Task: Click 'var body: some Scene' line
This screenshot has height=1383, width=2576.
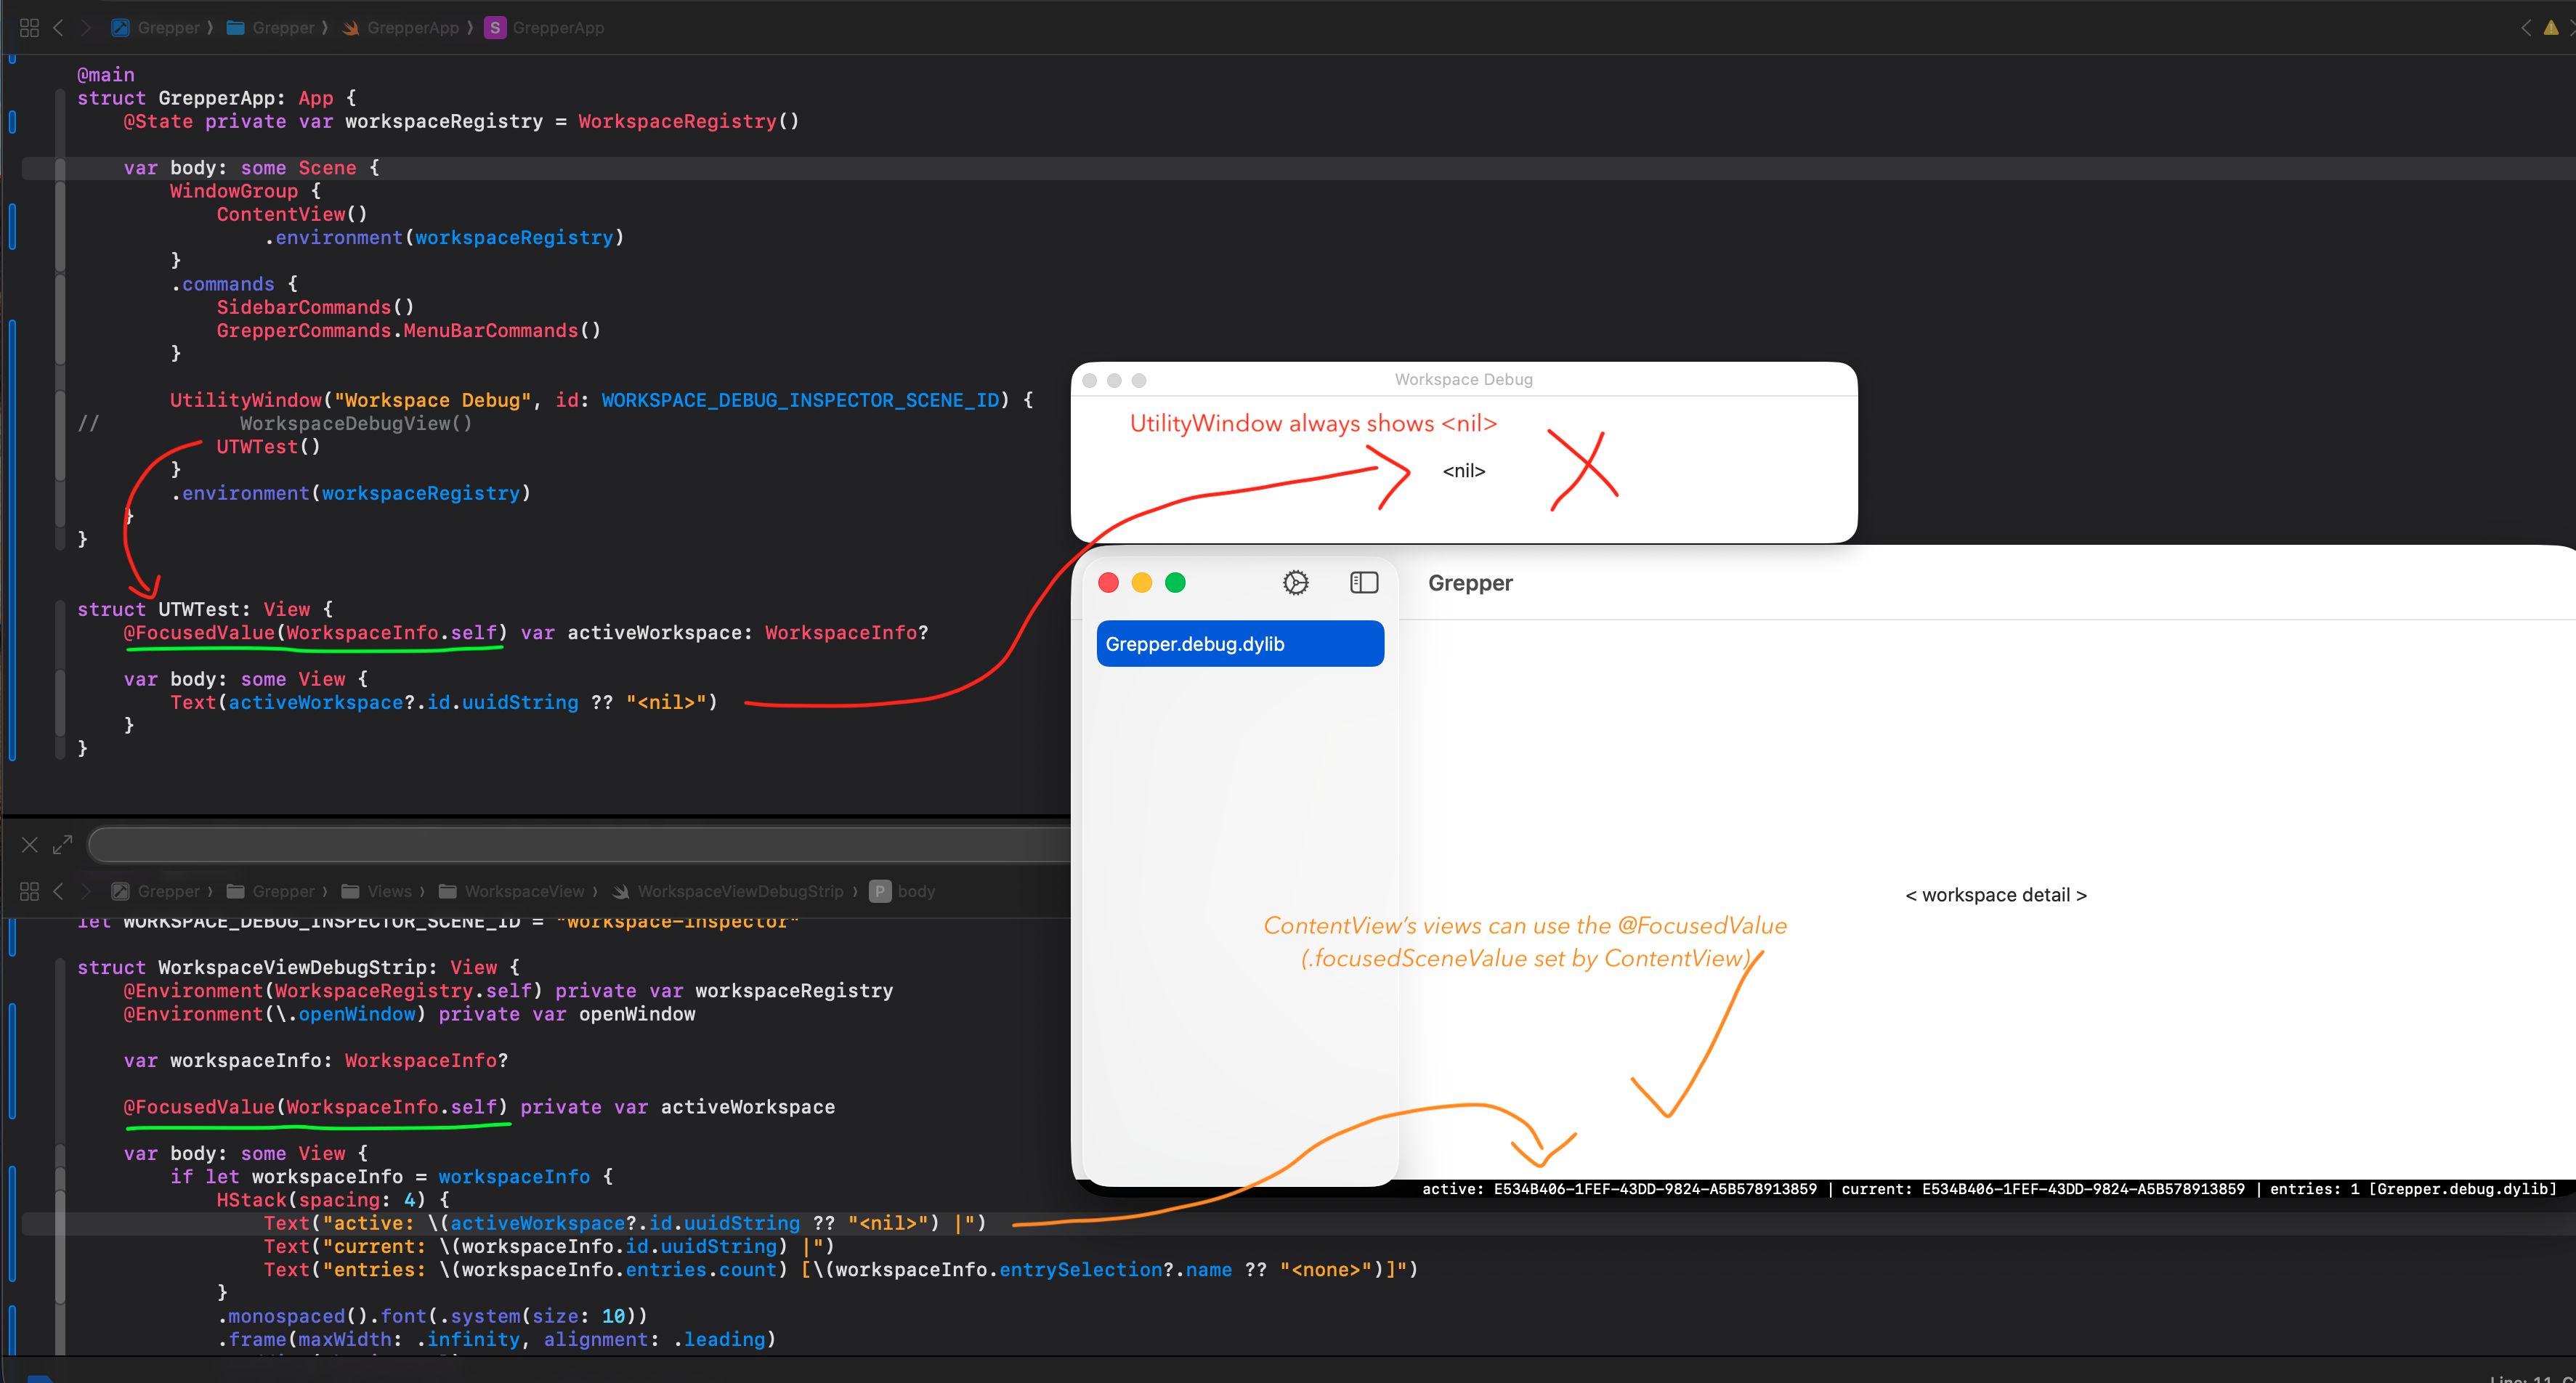Action: (252, 168)
